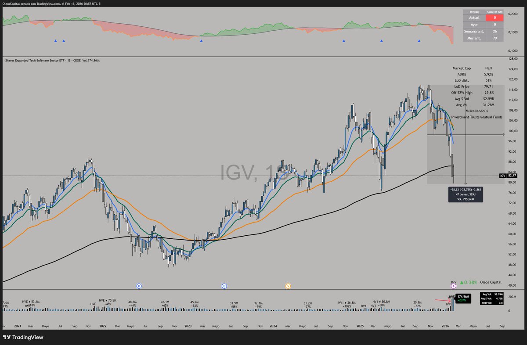Click the Market Cap NaN stat

(473, 68)
